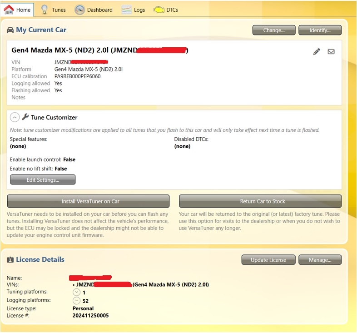357x333 pixels.
Task: Click Enable no lift shift False value
Action: (x=61, y=169)
